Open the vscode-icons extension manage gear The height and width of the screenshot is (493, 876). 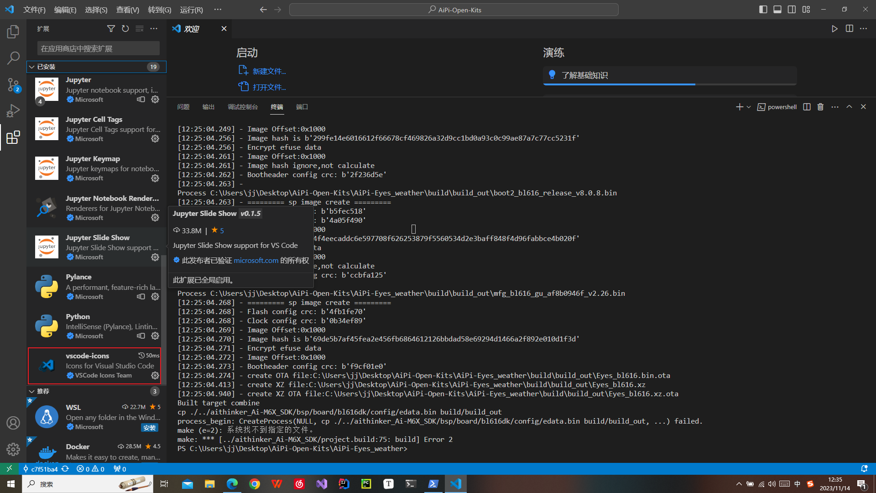click(x=155, y=375)
